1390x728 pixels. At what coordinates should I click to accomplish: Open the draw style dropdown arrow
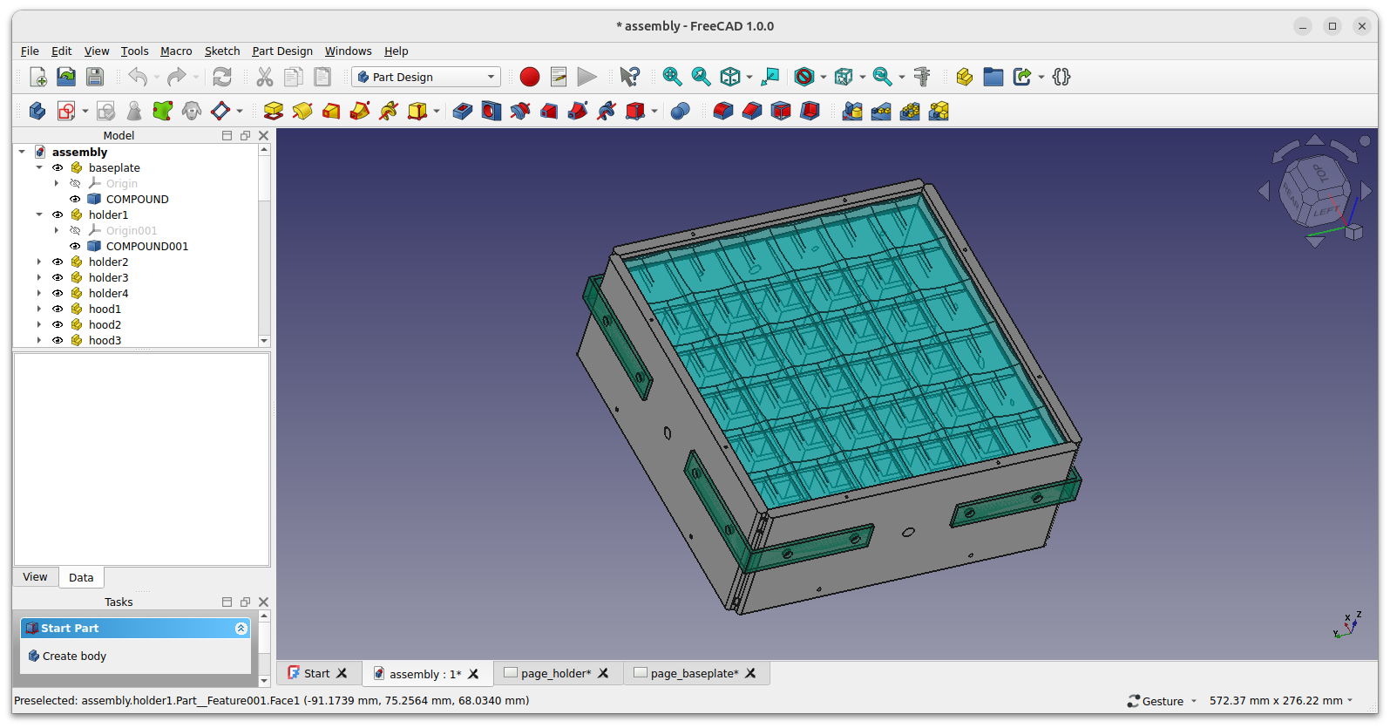click(x=823, y=77)
